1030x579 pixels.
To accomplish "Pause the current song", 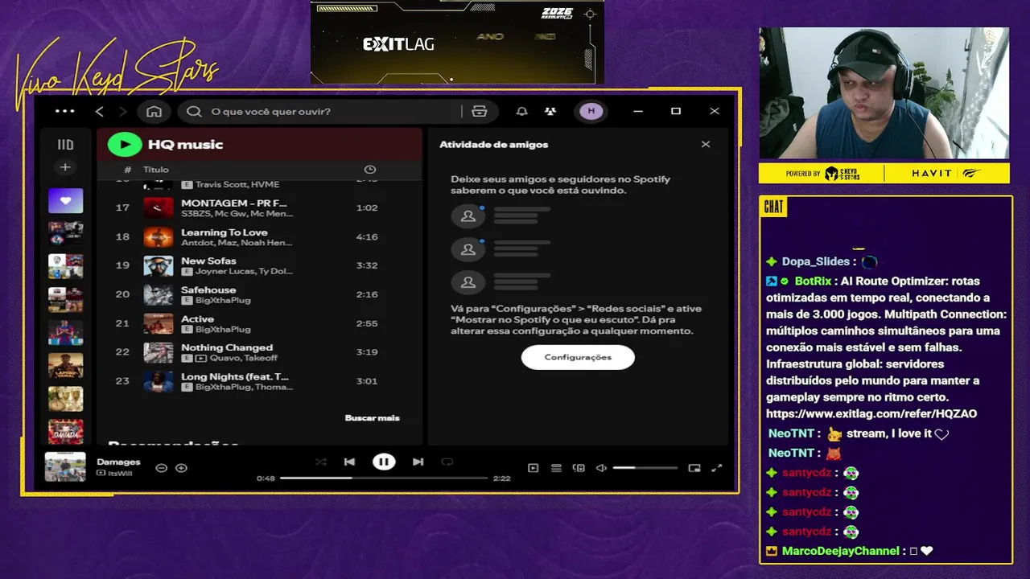I will [x=384, y=462].
